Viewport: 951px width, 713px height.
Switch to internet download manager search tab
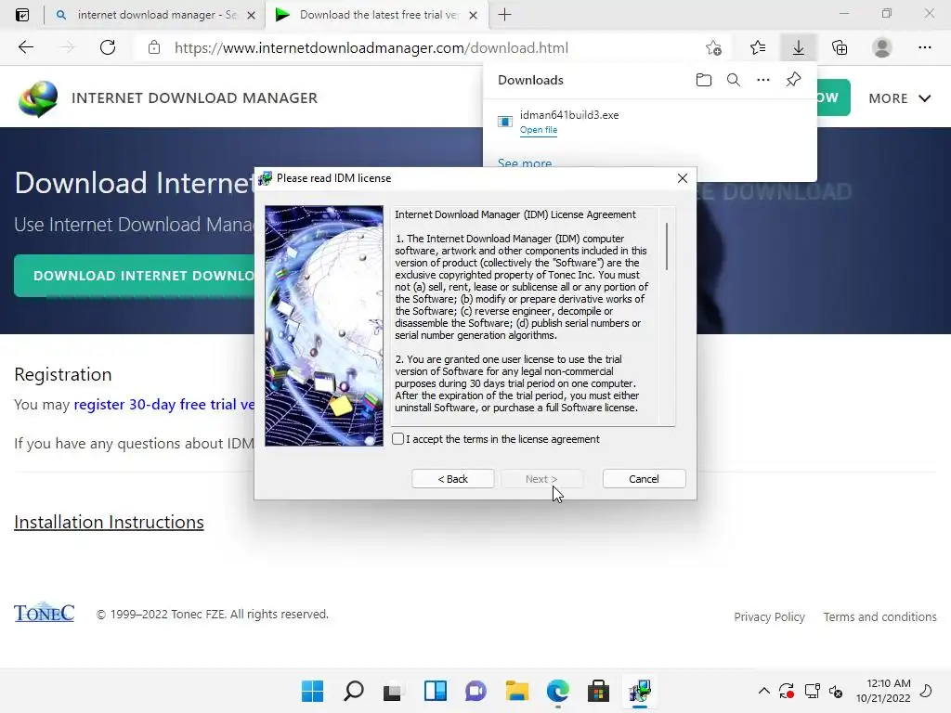point(156,15)
